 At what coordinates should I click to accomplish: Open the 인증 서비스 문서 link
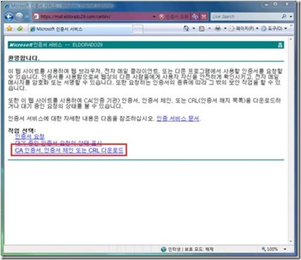[x=178, y=118]
